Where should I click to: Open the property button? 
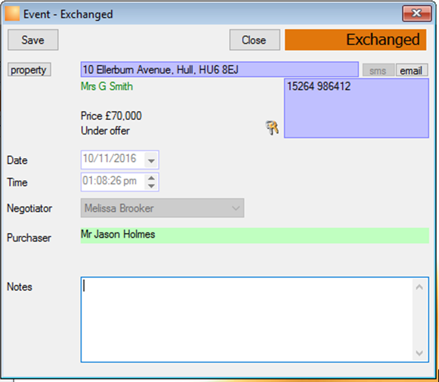tap(29, 70)
